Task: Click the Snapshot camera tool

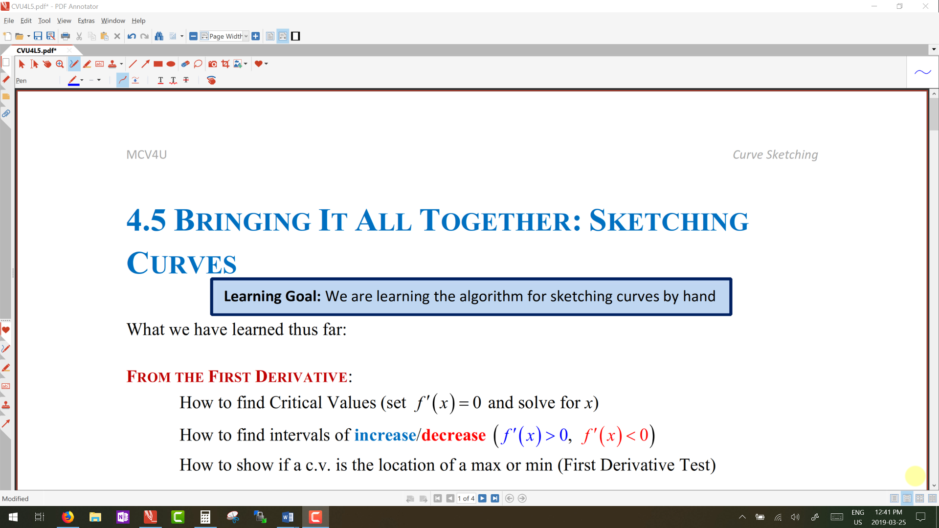Action: coord(212,64)
